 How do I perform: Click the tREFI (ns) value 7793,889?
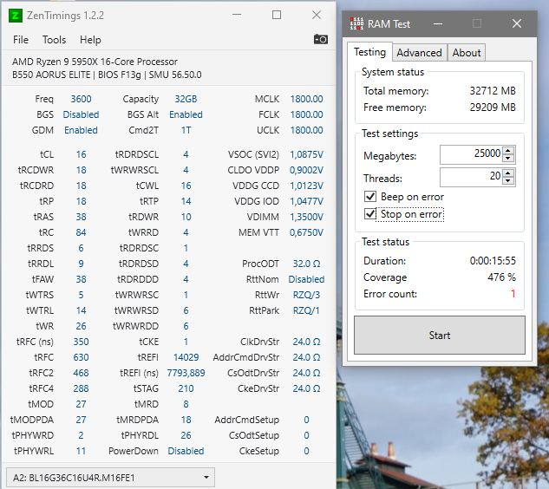[x=186, y=373]
